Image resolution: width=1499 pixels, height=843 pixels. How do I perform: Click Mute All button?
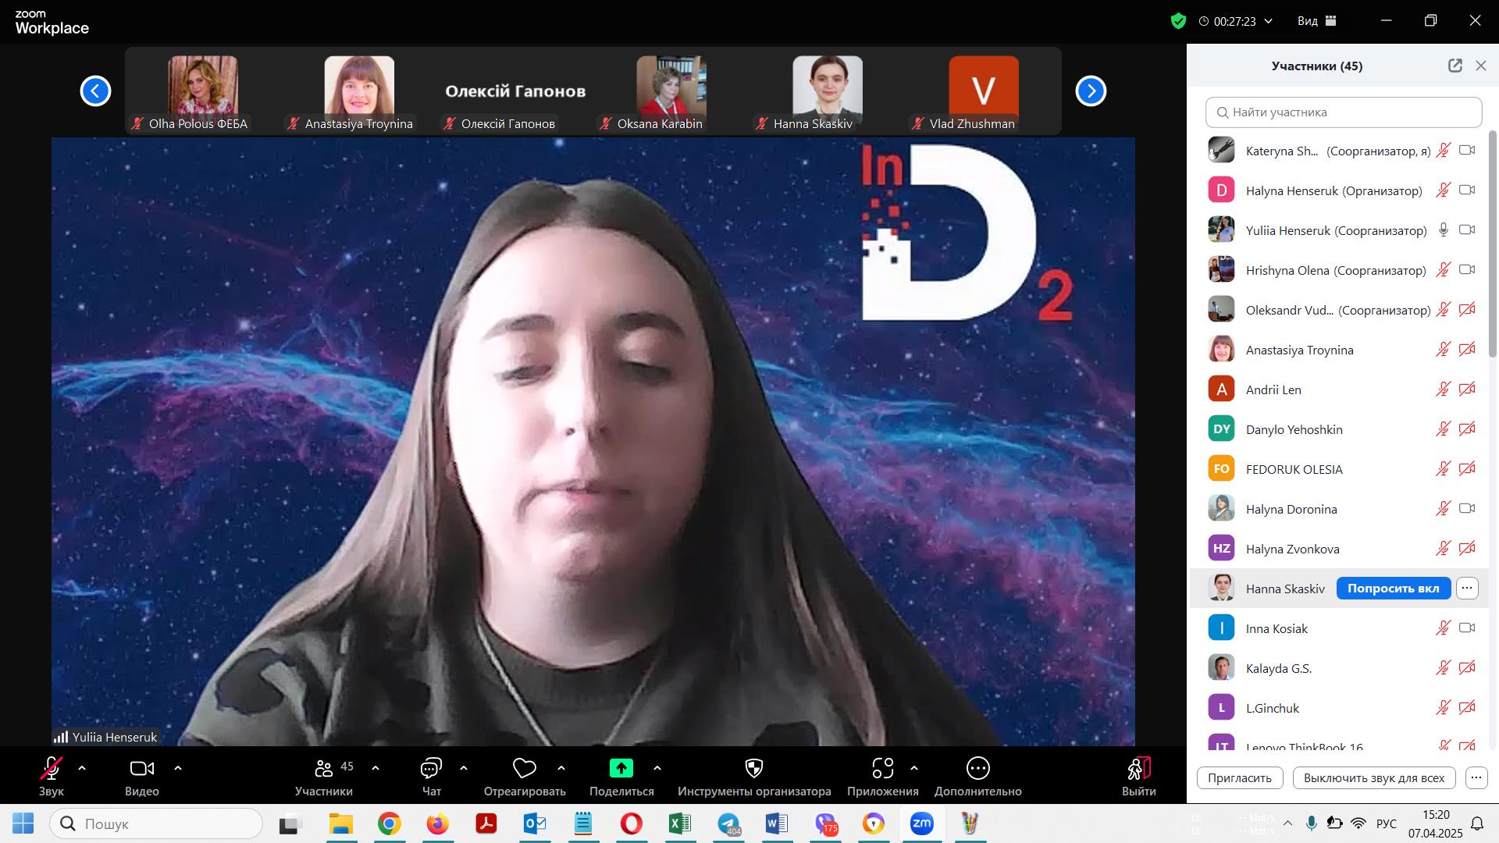coord(1373,778)
